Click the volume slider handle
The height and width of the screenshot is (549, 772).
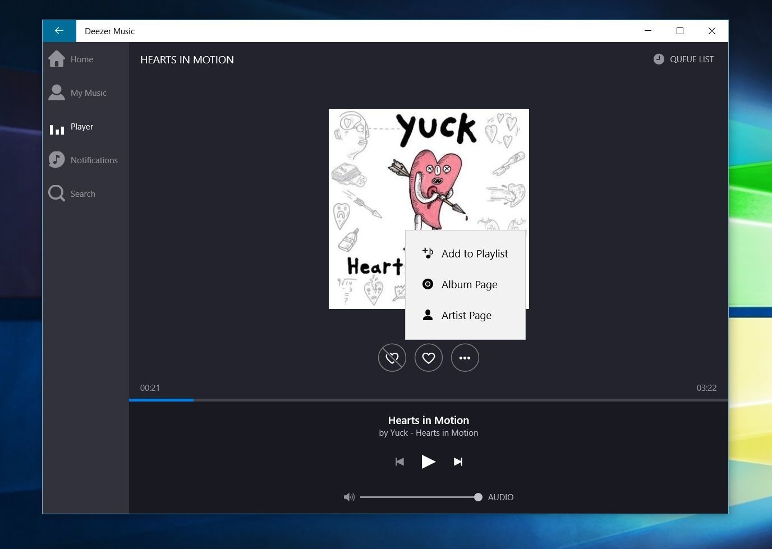click(478, 497)
